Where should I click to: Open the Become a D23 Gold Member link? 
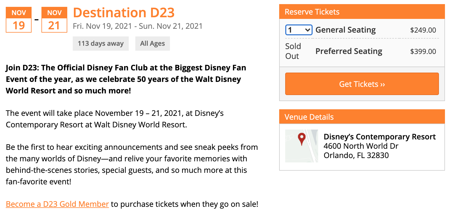[57, 204]
